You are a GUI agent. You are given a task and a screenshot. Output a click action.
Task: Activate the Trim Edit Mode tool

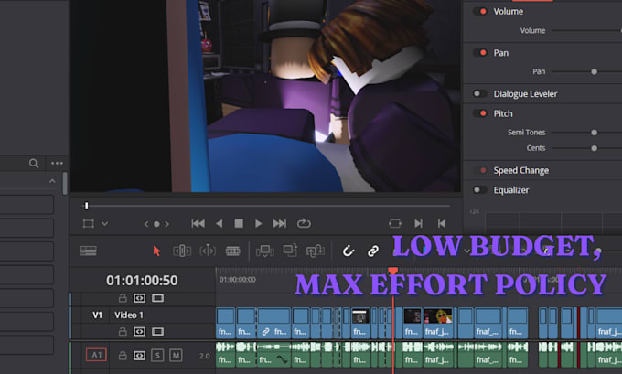(182, 251)
